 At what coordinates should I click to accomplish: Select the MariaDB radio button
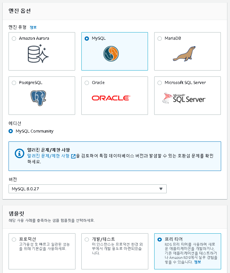159,38
